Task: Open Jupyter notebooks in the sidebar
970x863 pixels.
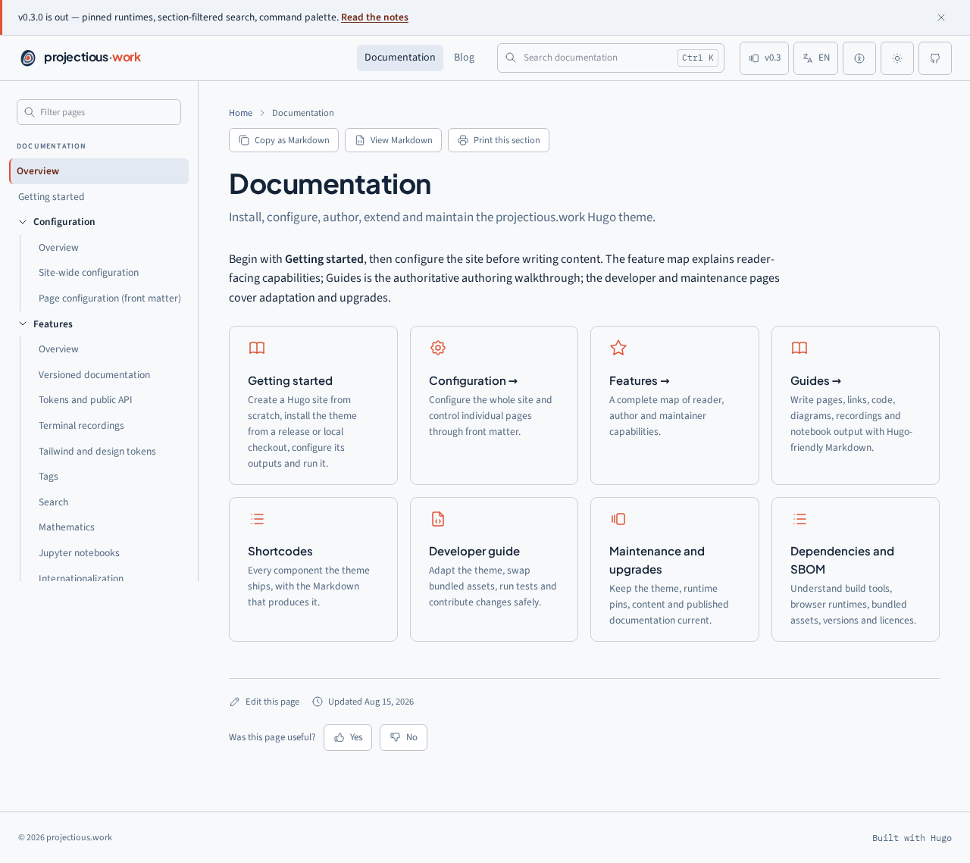Action: pyautogui.click(x=79, y=553)
